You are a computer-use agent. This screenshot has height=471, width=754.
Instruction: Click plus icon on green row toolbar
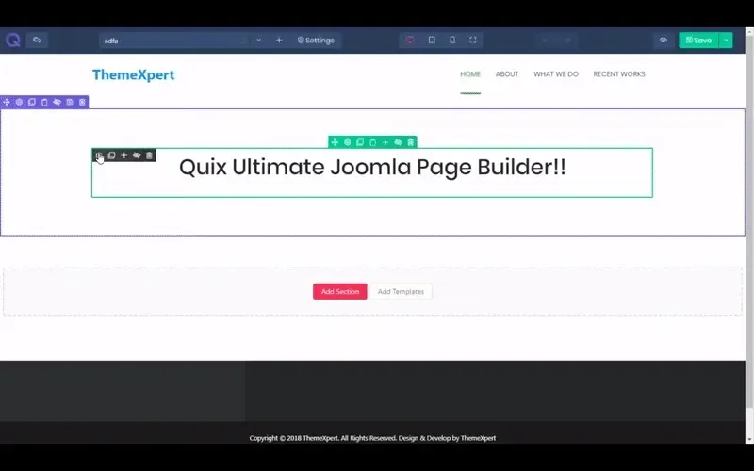[385, 142]
